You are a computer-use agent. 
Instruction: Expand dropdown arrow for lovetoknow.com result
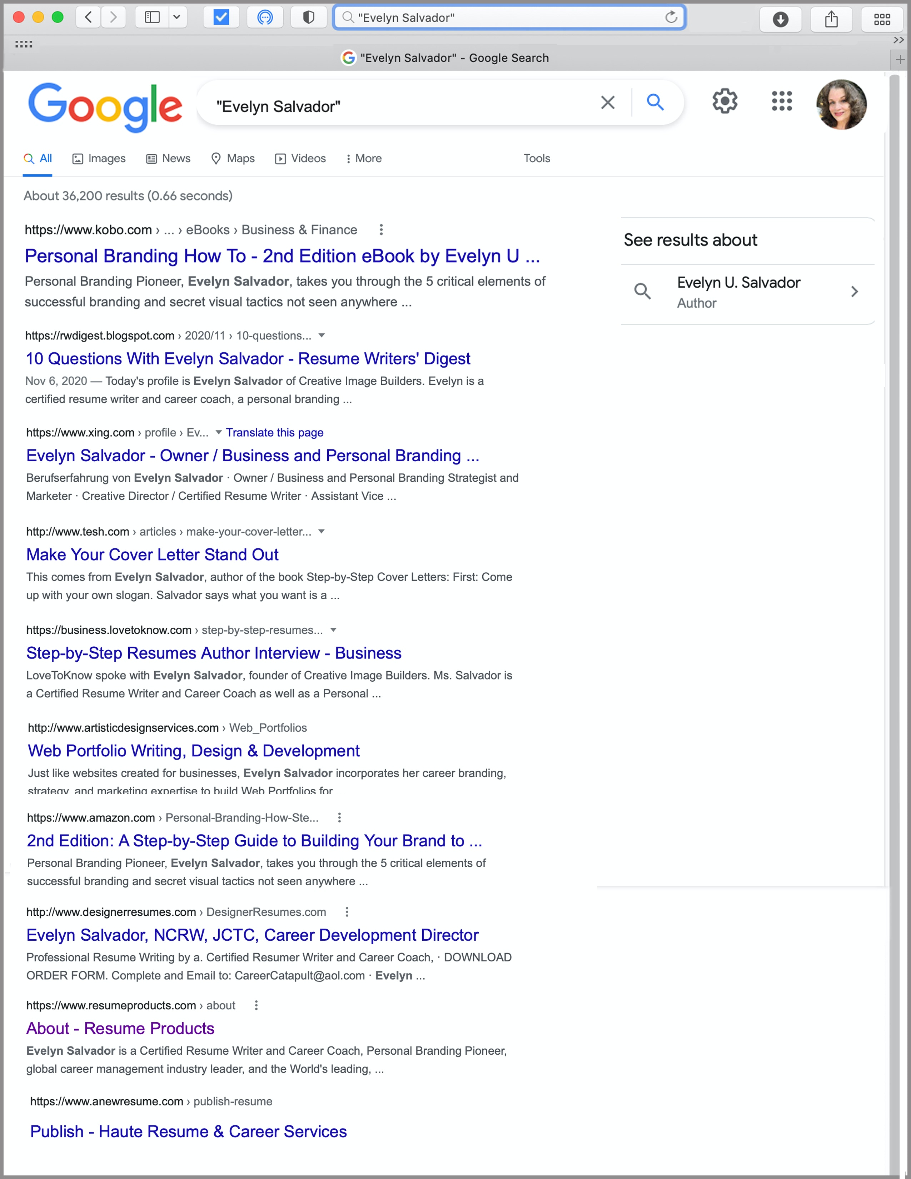click(x=334, y=630)
